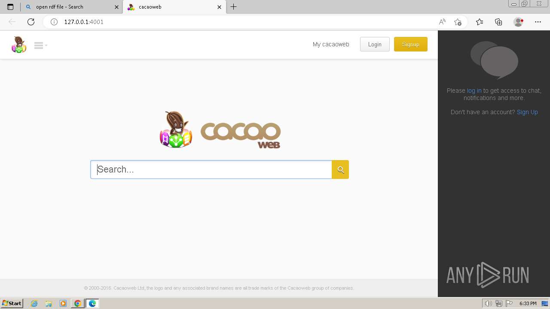This screenshot has height=309, width=550.
Task: Click the browser profile avatar icon
Action: (518, 22)
